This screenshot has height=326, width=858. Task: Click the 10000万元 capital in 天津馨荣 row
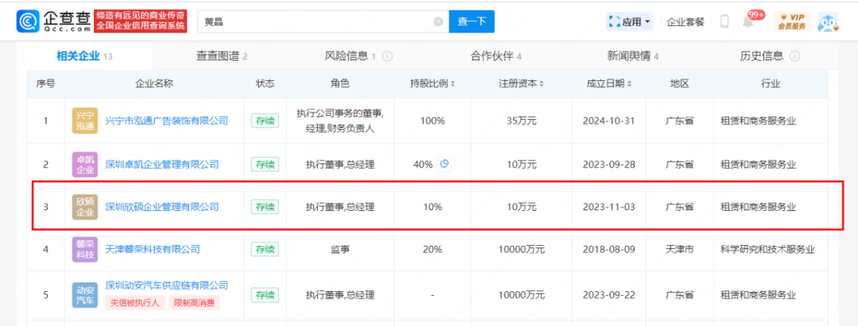pyautogui.click(x=521, y=250)
